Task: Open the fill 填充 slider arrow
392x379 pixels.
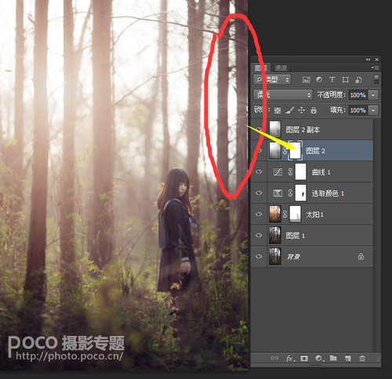Action: tap(373, 110)
